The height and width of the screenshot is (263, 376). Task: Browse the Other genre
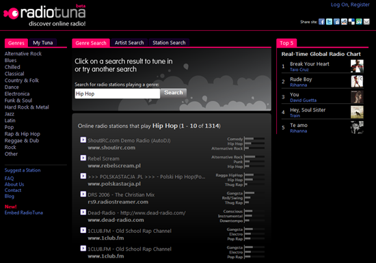coord(11,154)
